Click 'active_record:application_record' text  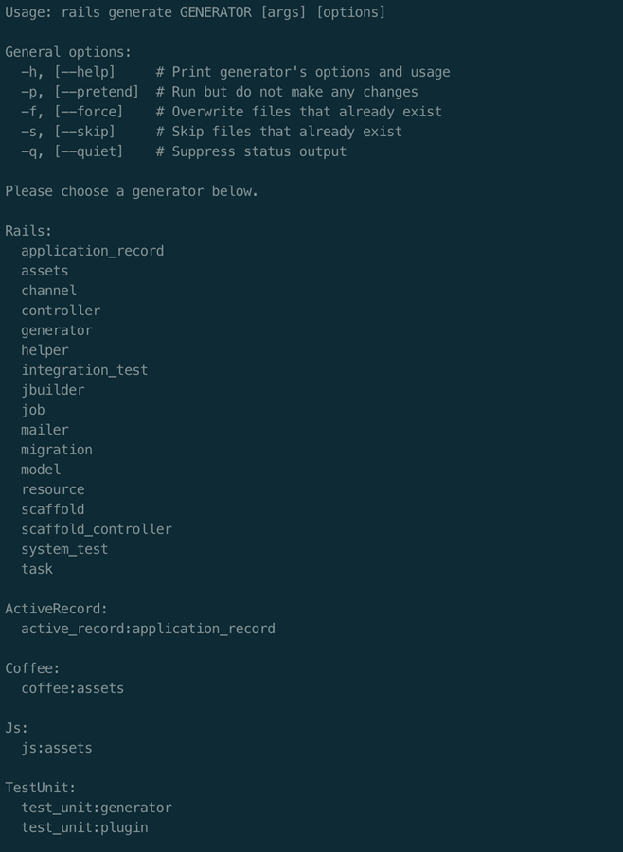(148, 629)
